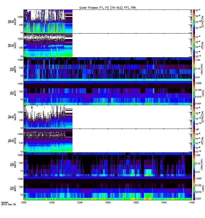The width and height of the screenshot is (205, 218).
Task: Click the <|nT|> unit label of thc scm1 panel
Action: point(203,188)
